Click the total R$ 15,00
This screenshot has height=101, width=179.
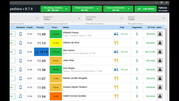[x=150, y=61]
